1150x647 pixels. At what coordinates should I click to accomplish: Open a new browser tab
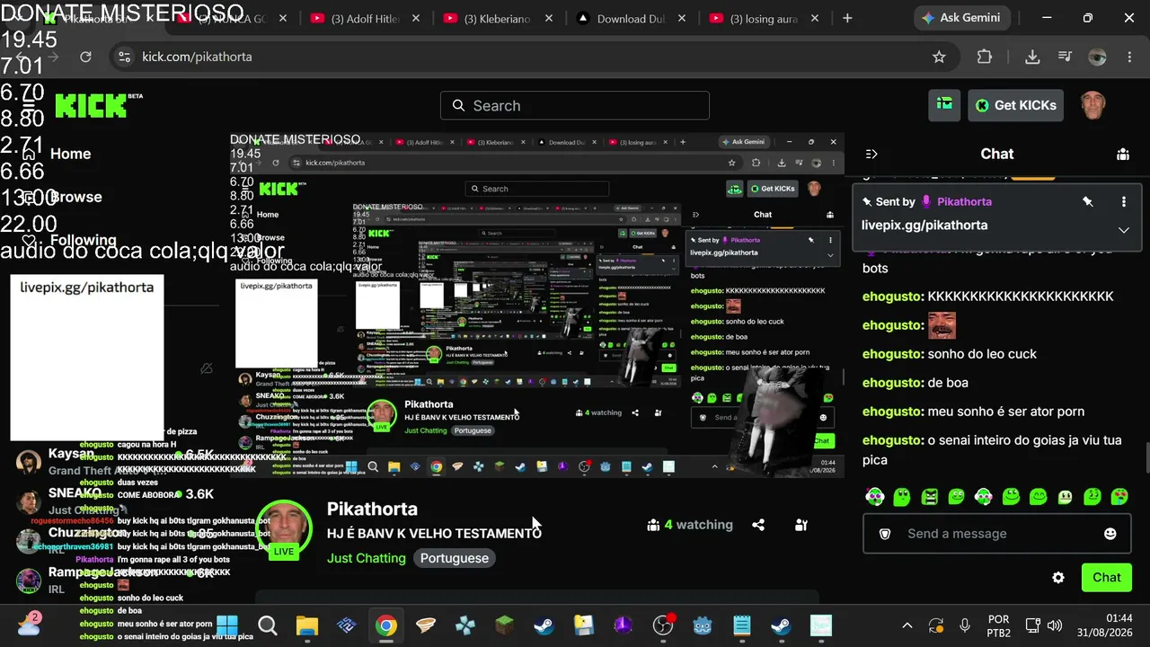click(847, 18)
